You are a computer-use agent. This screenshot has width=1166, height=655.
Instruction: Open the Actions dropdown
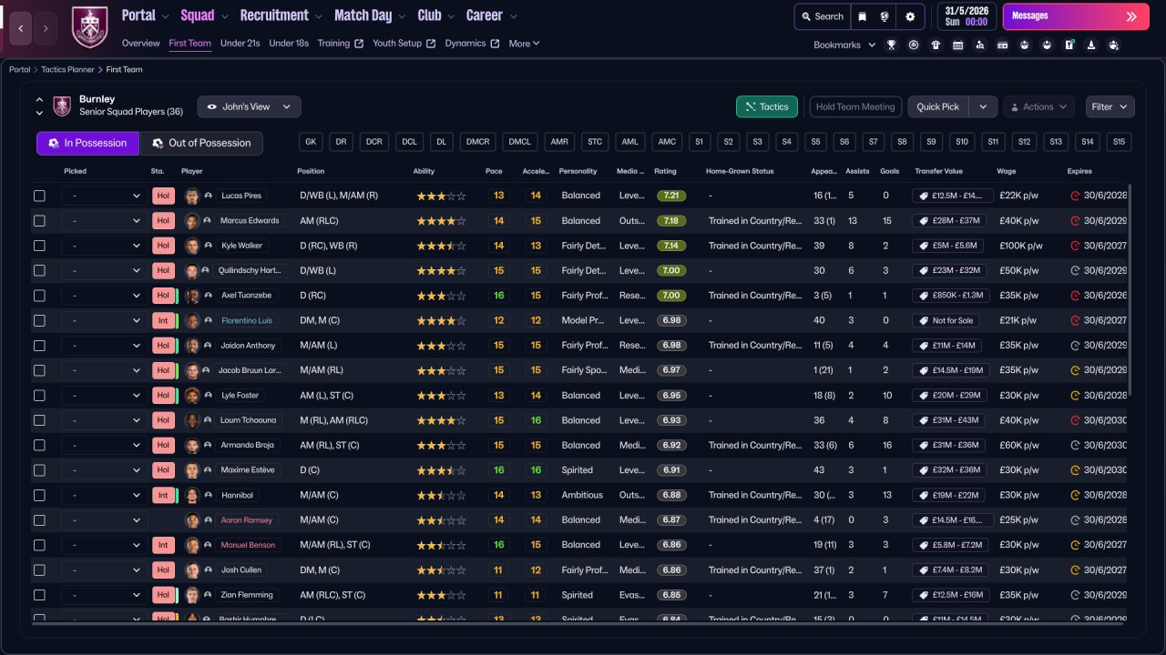click(1038, 106)
